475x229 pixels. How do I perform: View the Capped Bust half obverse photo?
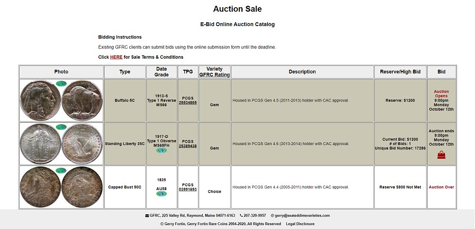(40, 188)
